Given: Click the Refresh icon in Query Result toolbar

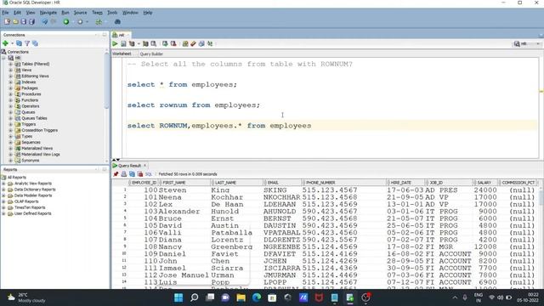Looking at the screenshot, I should point(132,174).
